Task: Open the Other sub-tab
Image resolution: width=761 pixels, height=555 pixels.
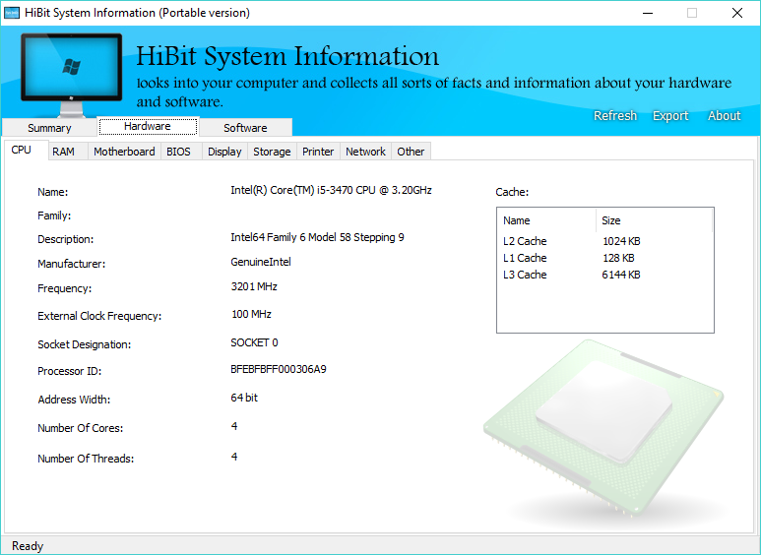Action: [x=411, y=152]
